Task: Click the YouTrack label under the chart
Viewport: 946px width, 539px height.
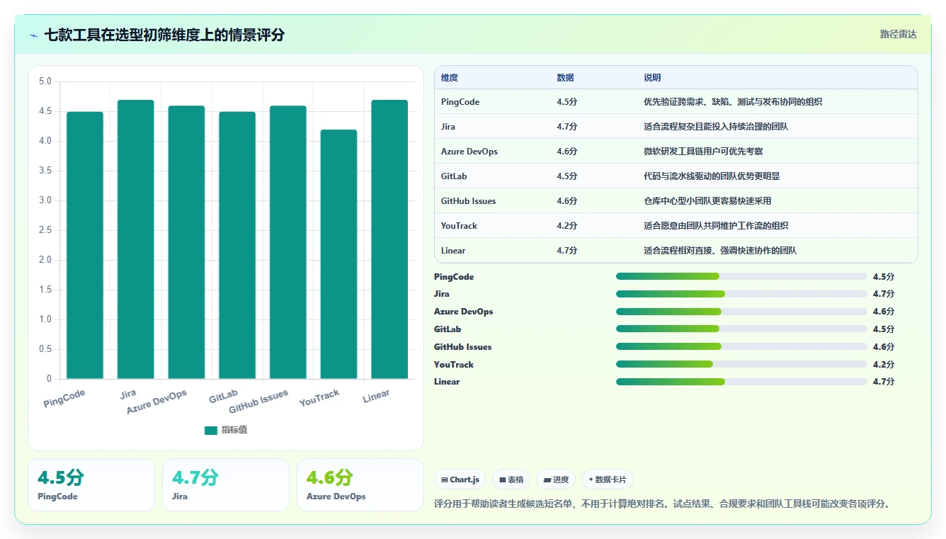Action: [319, 398]
